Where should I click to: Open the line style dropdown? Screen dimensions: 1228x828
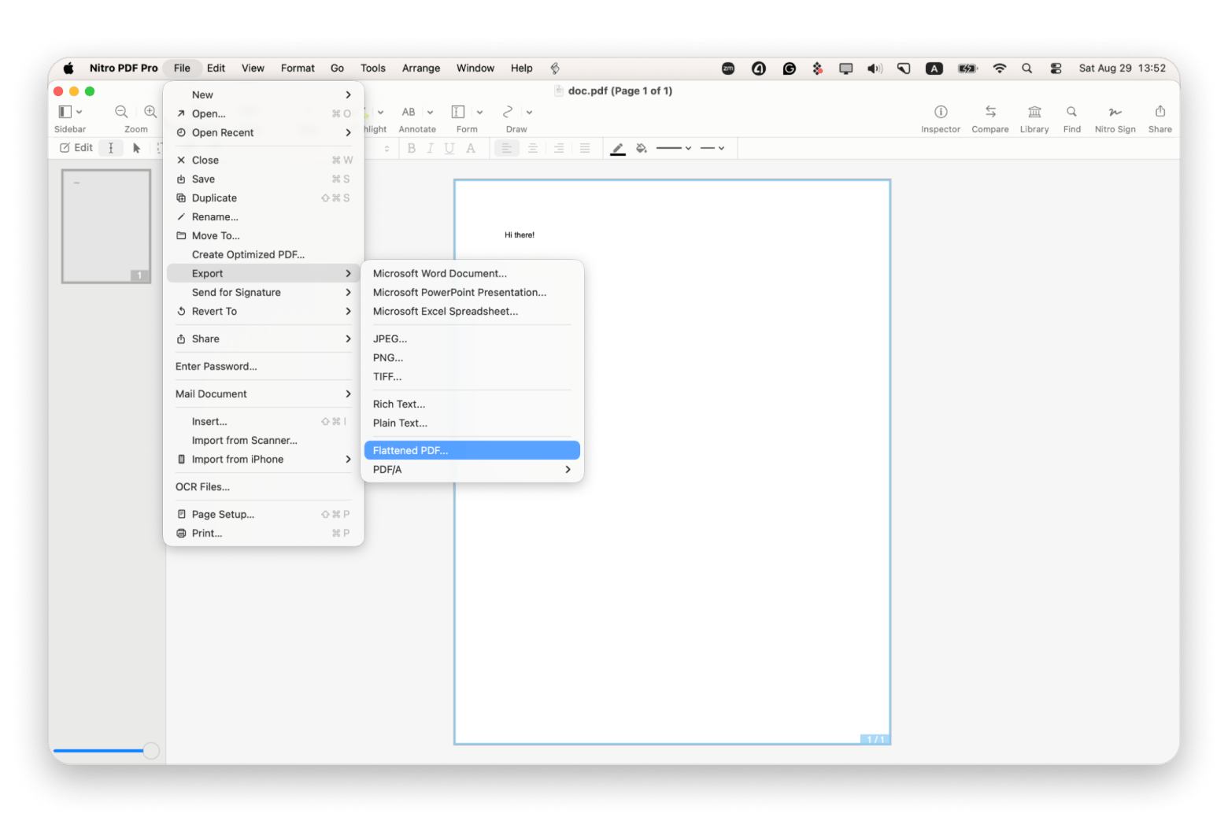(x=674, y=148)
